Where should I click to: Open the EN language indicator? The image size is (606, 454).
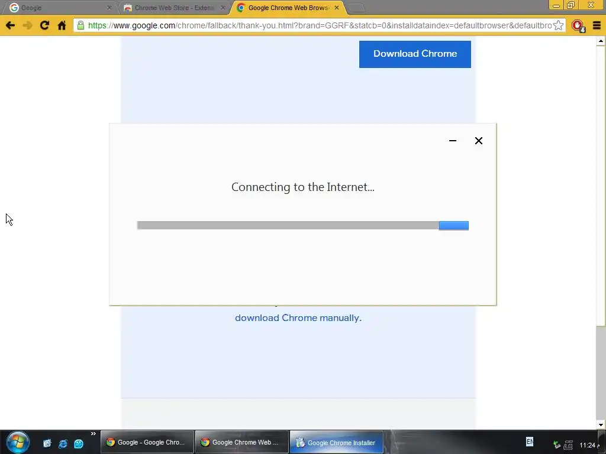click(x=530, y=442)
